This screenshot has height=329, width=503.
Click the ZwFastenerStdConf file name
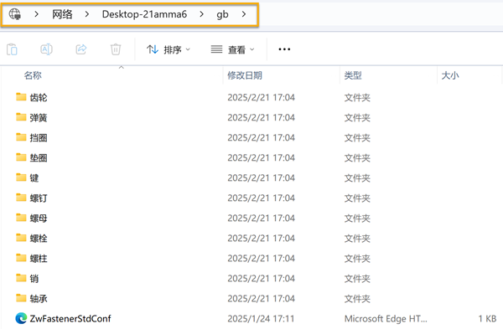tap(70, 318)
